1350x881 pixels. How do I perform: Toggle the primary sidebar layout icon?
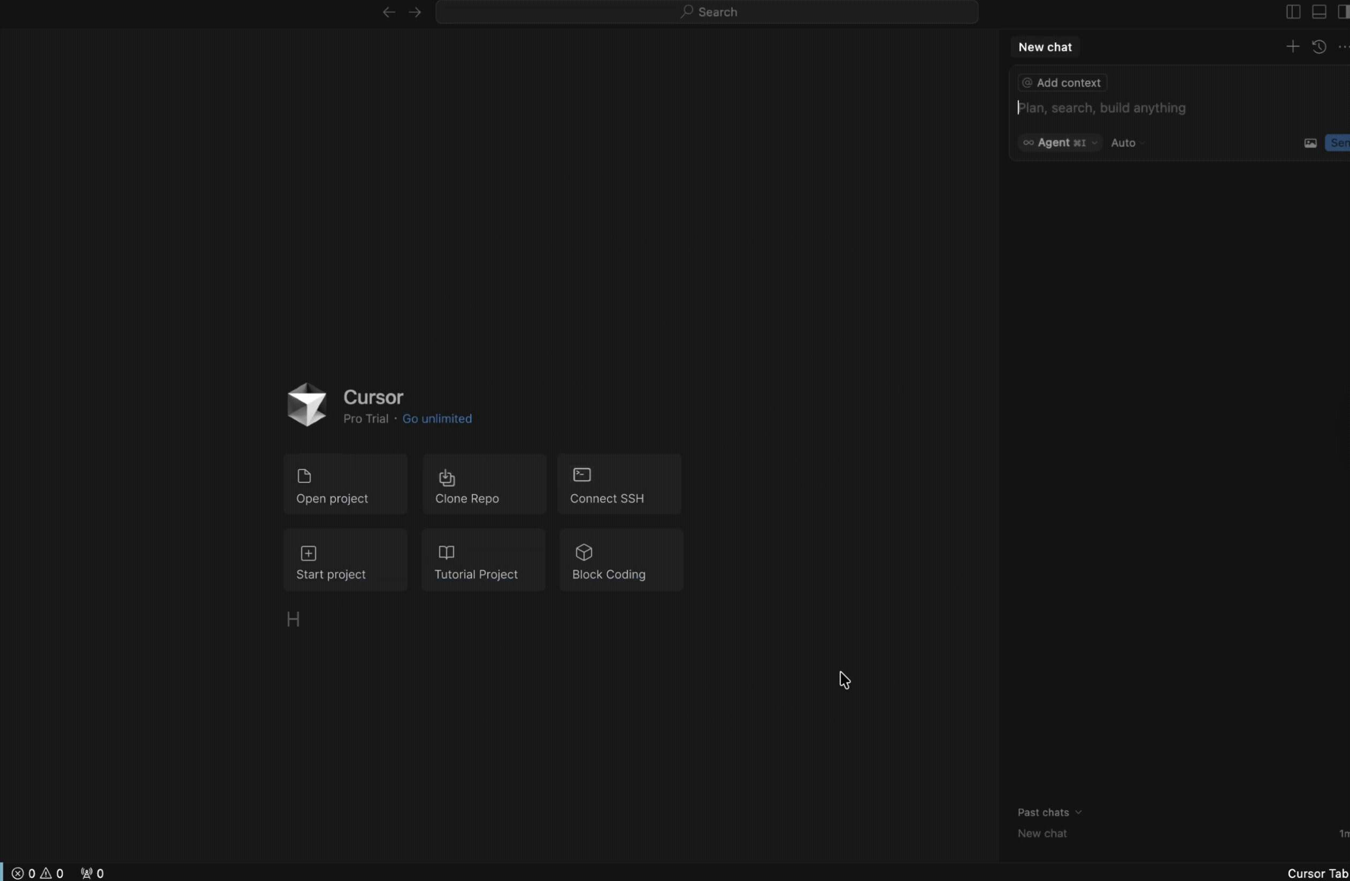[x=1293, y=12]
